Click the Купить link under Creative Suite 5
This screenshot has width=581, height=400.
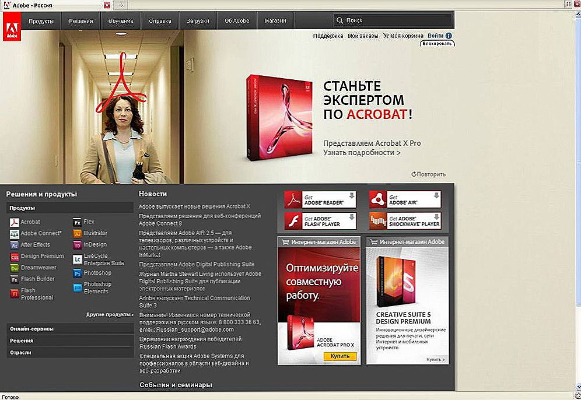click(x=435, y=359)
